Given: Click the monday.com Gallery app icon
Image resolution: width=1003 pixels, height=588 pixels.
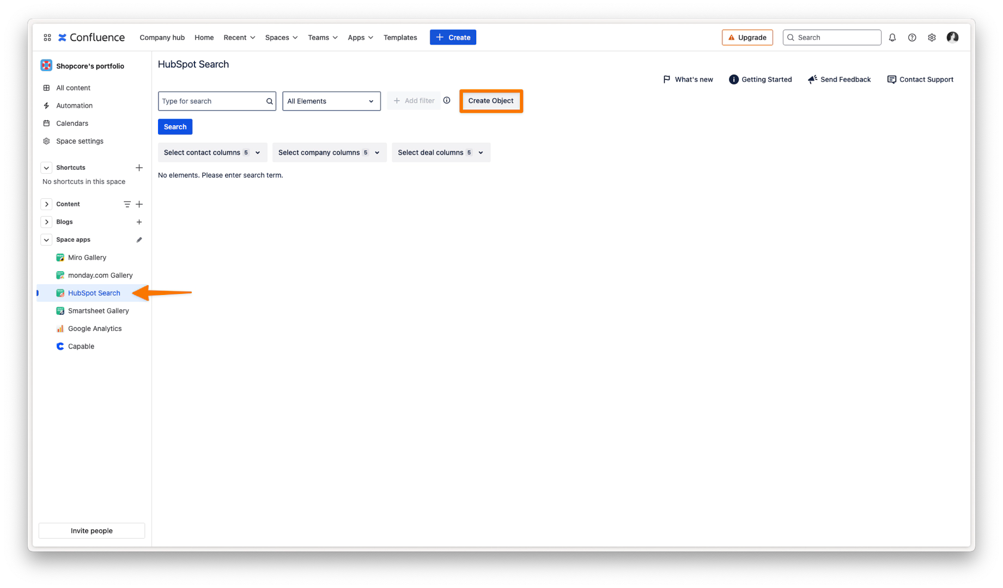Looking at the screenshot, I should coord(60,275).
